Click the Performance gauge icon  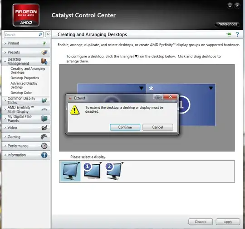[x=44, y=146]
